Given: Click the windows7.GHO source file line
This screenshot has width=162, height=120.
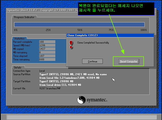Looking at the screenshot, I should pos(69,78).
